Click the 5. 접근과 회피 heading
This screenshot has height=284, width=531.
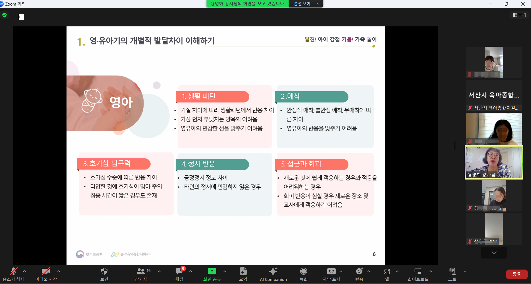click(301, 164)
